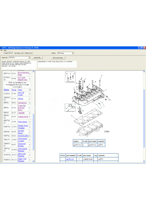The image size is (146, 210).
Task: Click the CIPC application icon in title bar
Action: tap(1, 48)
